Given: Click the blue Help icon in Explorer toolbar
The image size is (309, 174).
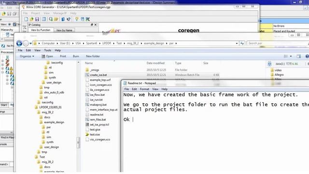Looking at the screenshot, I should click(x=307, y=56).
